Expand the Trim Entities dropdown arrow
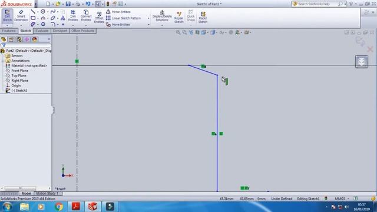377x212 pixels. [x=73, y=25]
